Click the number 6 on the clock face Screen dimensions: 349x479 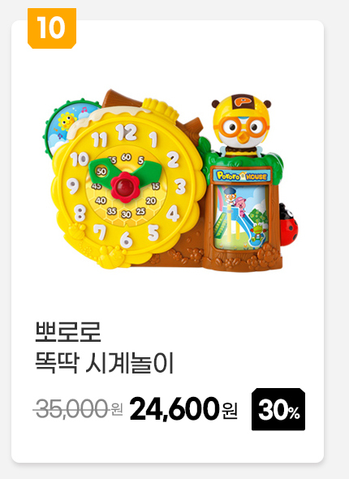126,239
